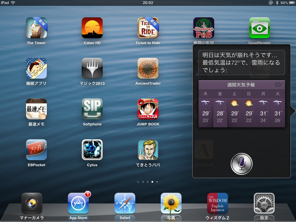Open ウィズダム2 dictionary in dock
The width and height of the screenshot is (296, 222).
coord(218,203)
